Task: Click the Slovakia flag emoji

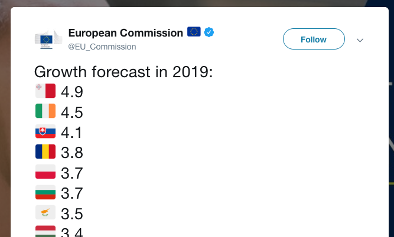Action: point(45,131)
